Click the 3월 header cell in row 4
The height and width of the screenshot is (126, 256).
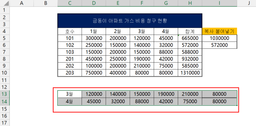point(142,31)
